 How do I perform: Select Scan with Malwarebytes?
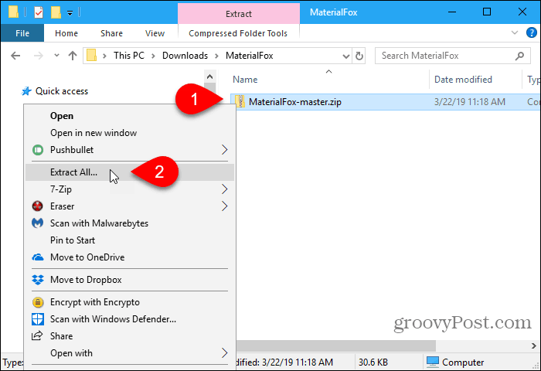(100, 223)
